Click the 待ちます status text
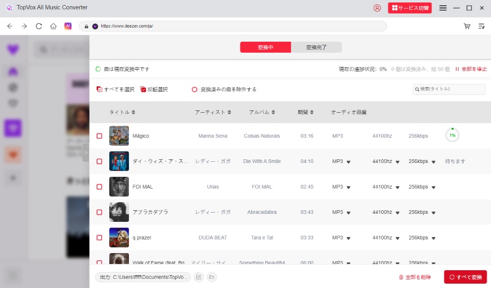The width and height of the screenshot is (491, 288). pos(455,161)
